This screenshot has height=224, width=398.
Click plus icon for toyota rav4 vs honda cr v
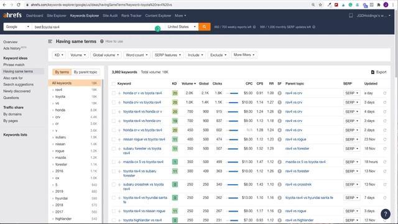pyautogui.click(x=119, y=112)
